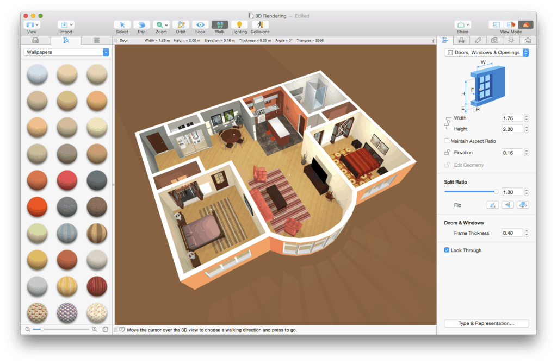Viewport: 557px width, 364px height.
Task: Toggle the Collisions tool in toolbar
Action: [259, 25]
